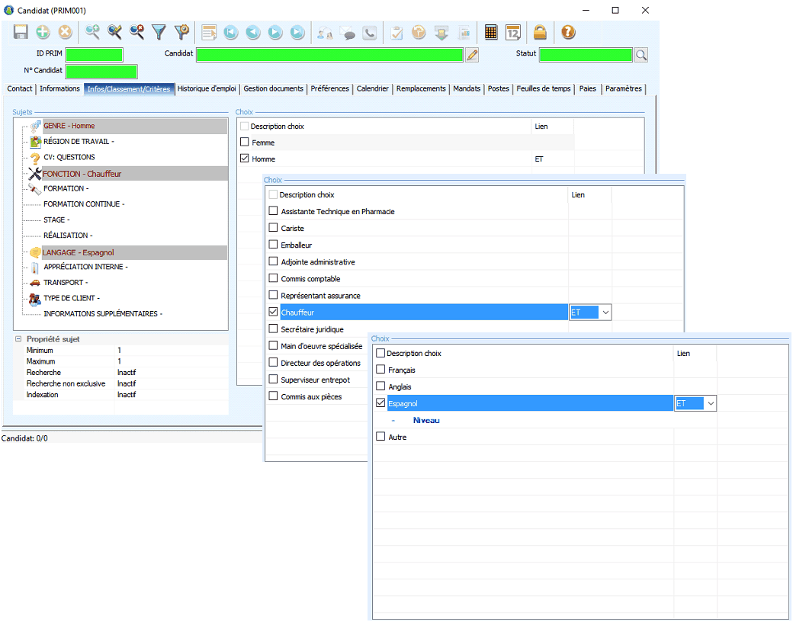Tick the Anglais language checkbox

click(381, 386)
